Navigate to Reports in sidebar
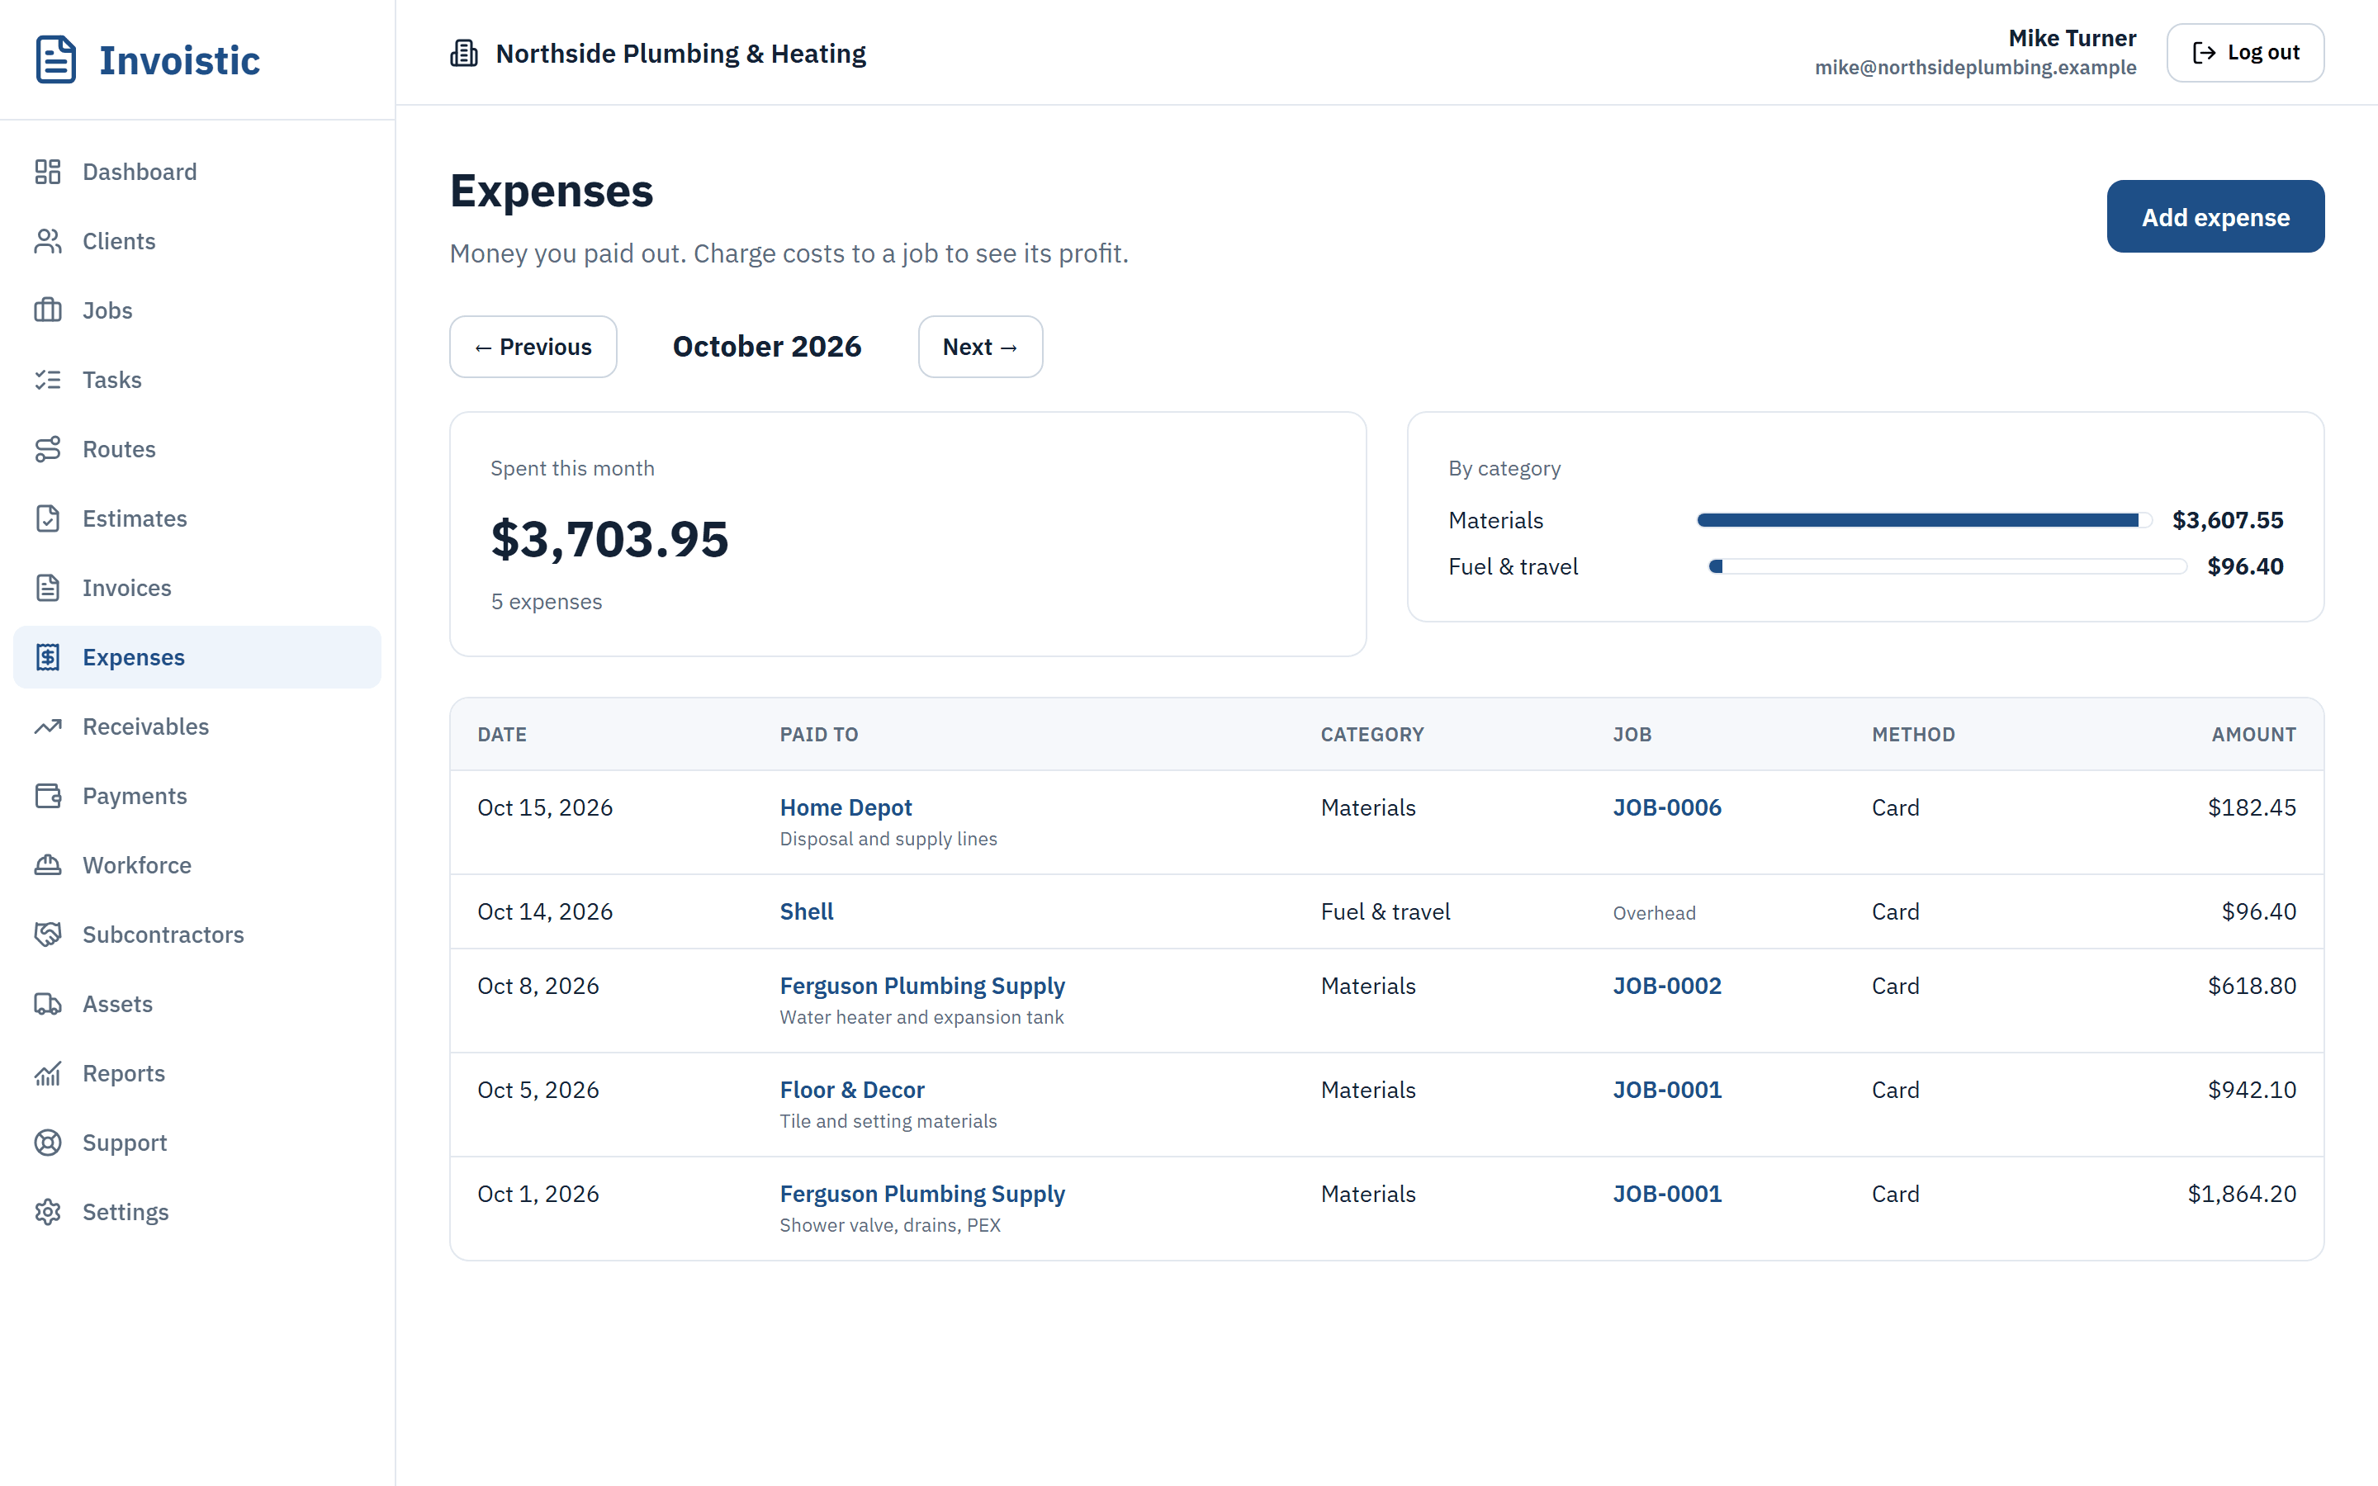Screen dimensions: 2378x1486 [197, 1073]
